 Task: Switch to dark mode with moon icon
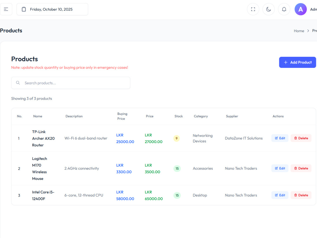(268, 9)
